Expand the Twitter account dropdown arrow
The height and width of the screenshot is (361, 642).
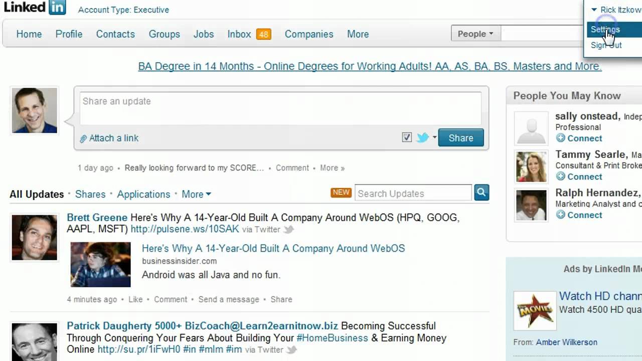point(434,138)
